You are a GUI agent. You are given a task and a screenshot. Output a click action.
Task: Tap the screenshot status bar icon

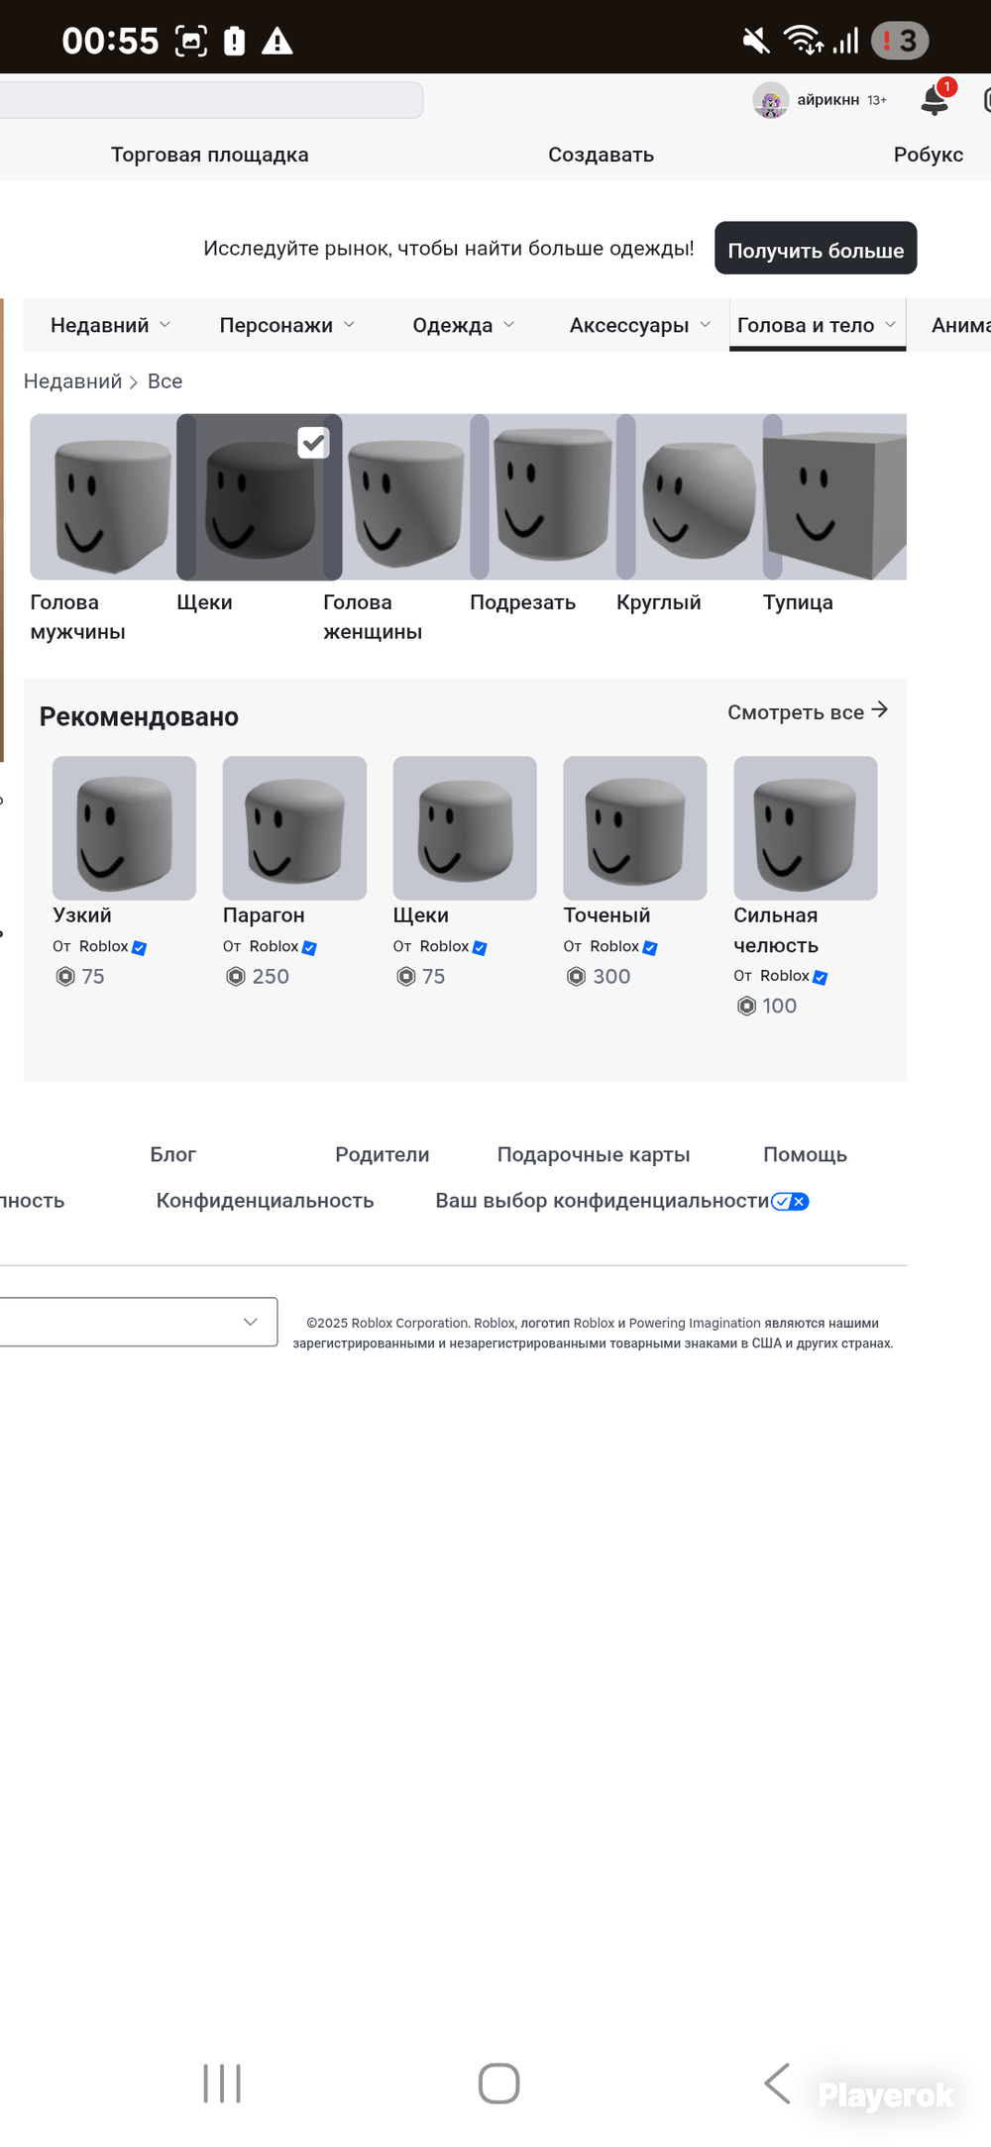click(x=191, y=41)
